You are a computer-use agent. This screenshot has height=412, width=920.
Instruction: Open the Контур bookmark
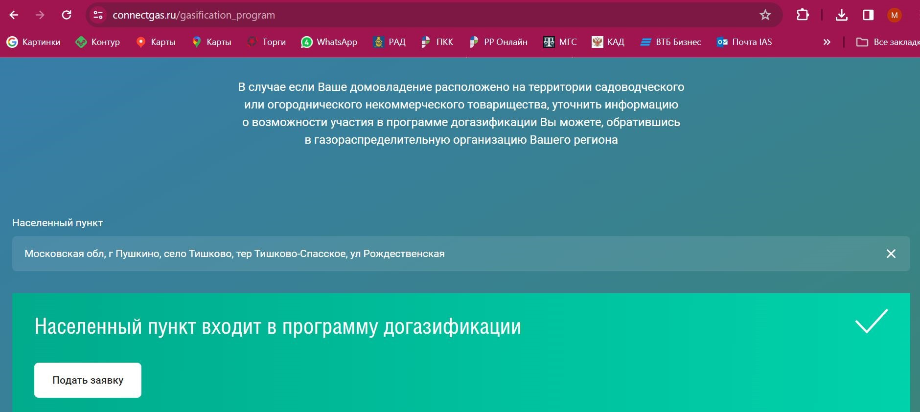(98, 42)
